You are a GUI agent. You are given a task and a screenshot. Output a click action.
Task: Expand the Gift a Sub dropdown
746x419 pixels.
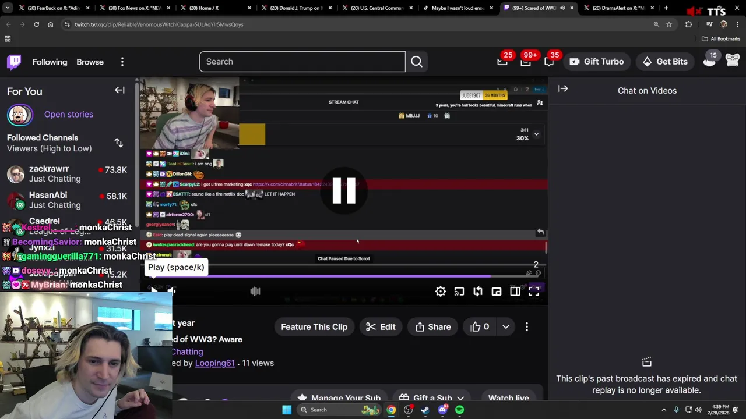pyautogui.click(x=460, y=398)
